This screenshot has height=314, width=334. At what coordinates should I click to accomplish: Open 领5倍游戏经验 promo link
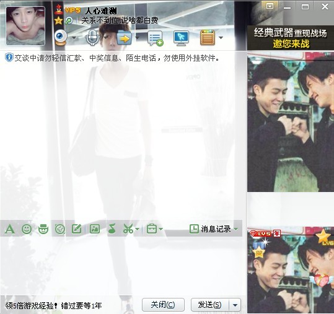click(x=53, y=306)
